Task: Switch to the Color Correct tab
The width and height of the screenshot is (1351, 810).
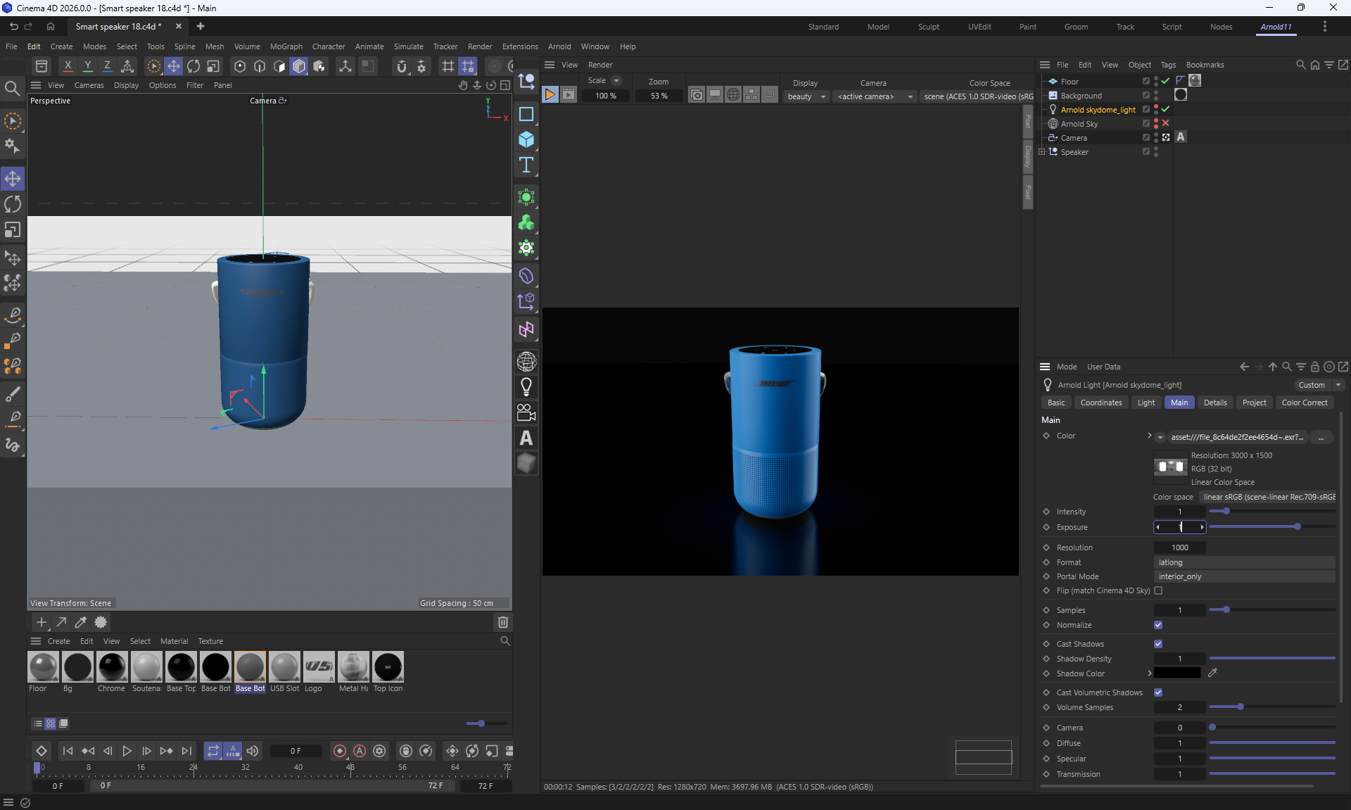Action: (1304, 403)
